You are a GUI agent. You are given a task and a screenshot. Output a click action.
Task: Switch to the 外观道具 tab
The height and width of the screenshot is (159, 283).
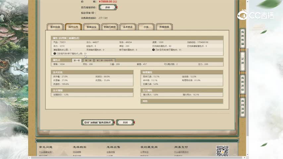point(164,27)
